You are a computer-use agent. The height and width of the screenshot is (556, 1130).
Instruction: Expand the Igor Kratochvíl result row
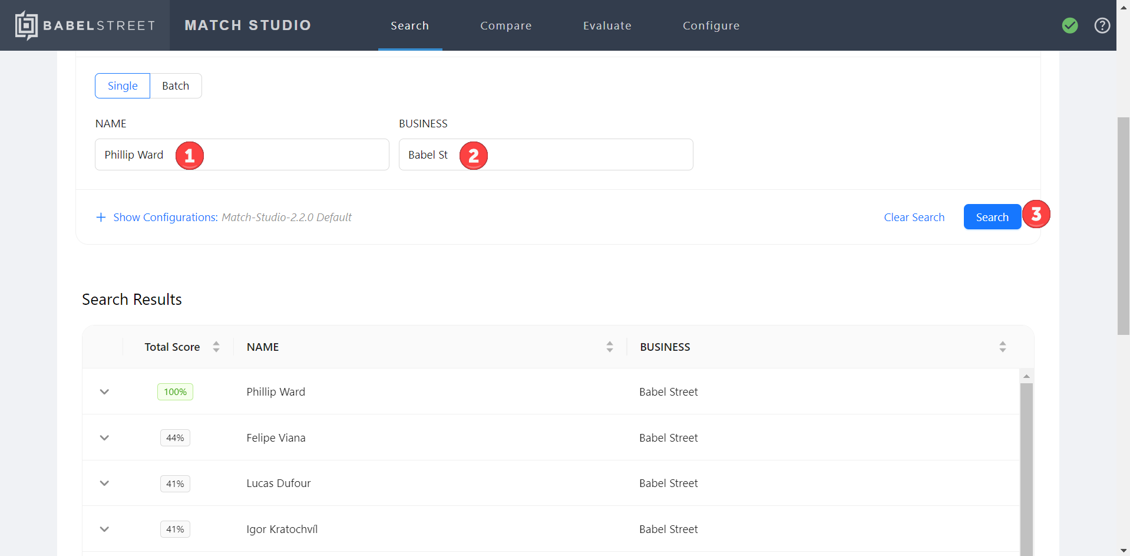pyautogui.click(x=104, y=529)
